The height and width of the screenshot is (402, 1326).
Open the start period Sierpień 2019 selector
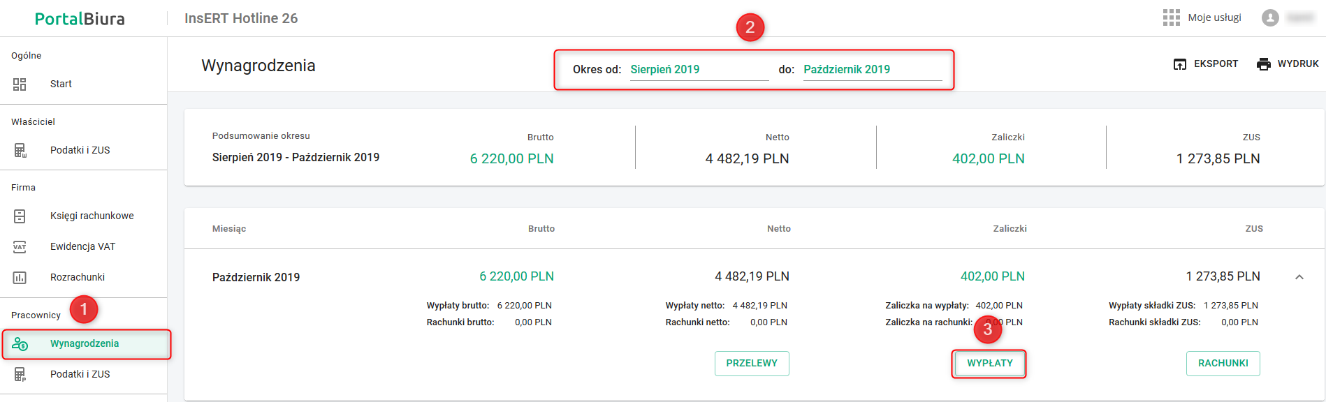699,70
